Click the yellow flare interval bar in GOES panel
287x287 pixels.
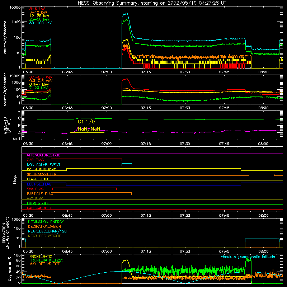click(87, 133)
